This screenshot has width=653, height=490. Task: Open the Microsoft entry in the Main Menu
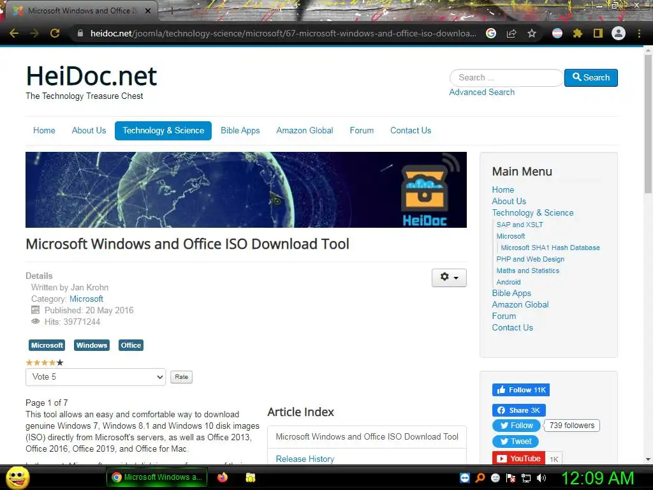click(511, 236)
